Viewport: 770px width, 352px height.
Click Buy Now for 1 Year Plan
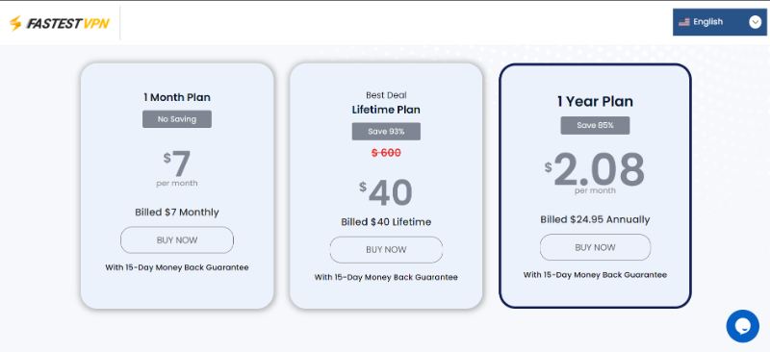(x=595, y=247)
